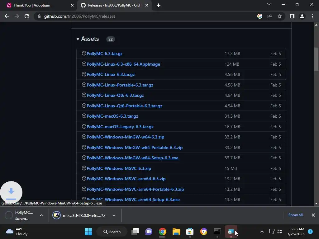
Task: Open the weather widget showing 44°F
Action: pos(17,232)
